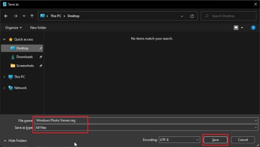Close the Save as dialog window
This screenshot has width=260, height=147.
click(x=256, y=4)
